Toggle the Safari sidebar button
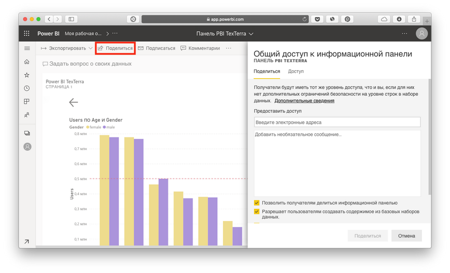Viewport: 450px width, 273px height. point(71,19)
